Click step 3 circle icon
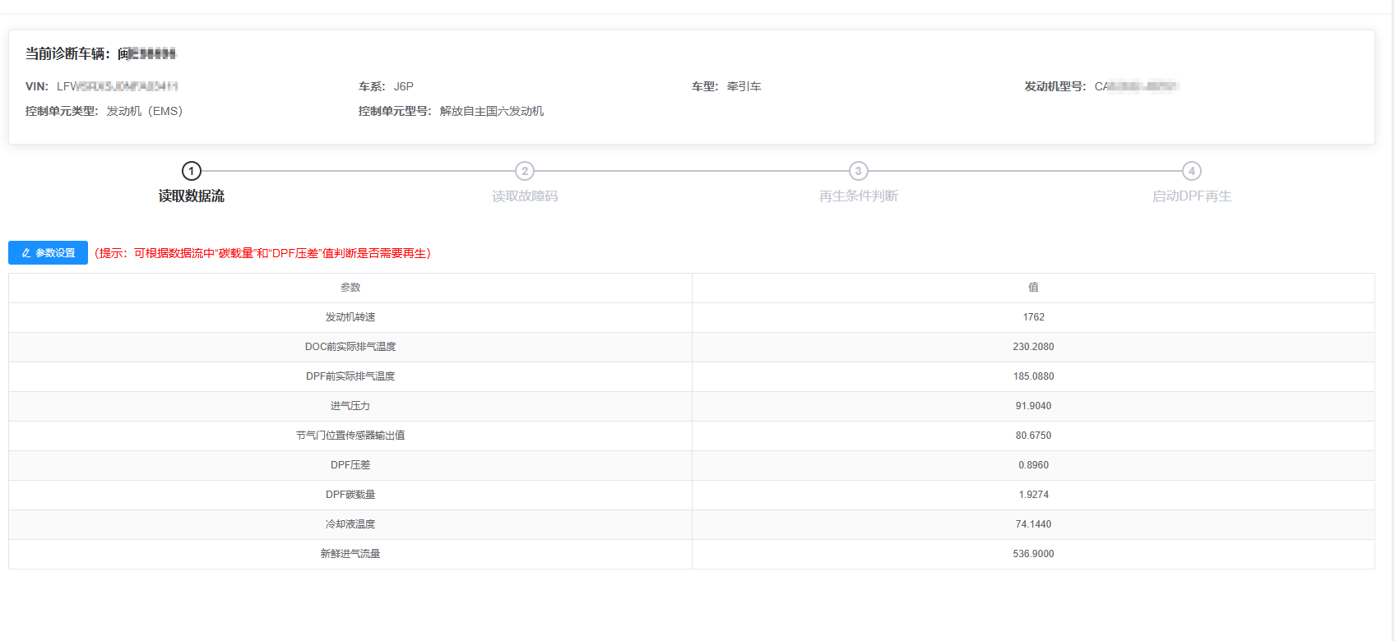Screen dimensions: 1395x641 pyautogui.click(x=858, y=171)
